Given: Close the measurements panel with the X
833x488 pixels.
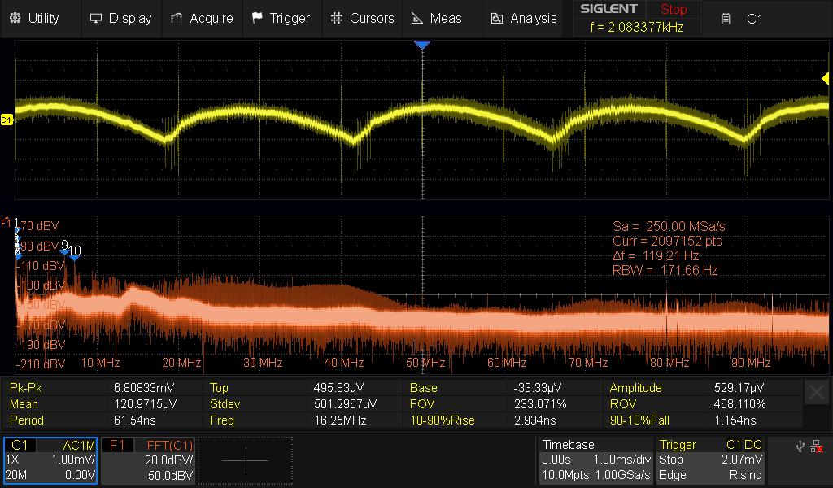Looking at the screenshot, I should (x=817, y=394).
